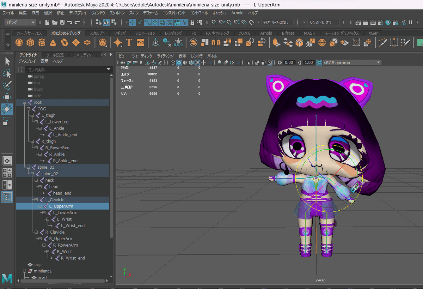Toggle the selection lock padlock icon

coord(192,22)
